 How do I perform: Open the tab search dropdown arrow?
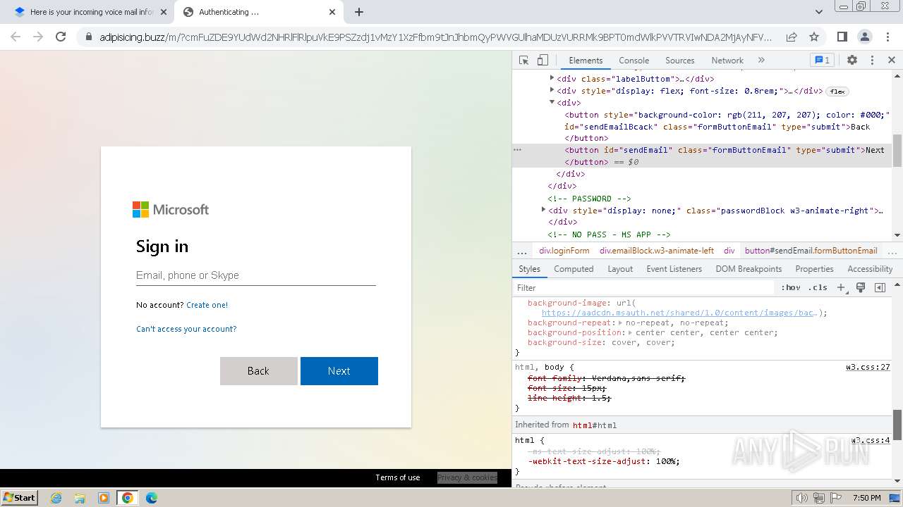818,12
